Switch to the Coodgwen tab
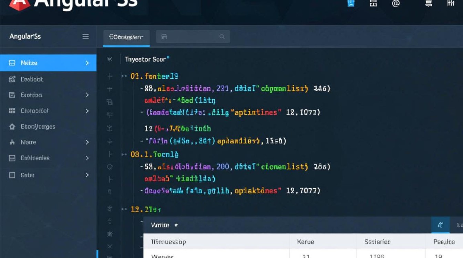This screenshot has height=258, width=463. click(x=126, y=36)
